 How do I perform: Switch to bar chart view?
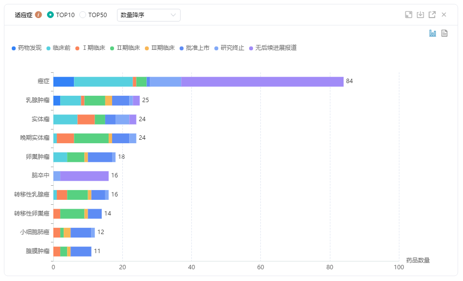(433, 33)
